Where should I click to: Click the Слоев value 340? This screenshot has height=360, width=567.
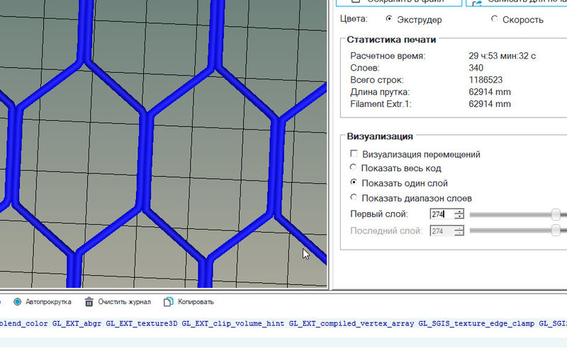[476, 68]
